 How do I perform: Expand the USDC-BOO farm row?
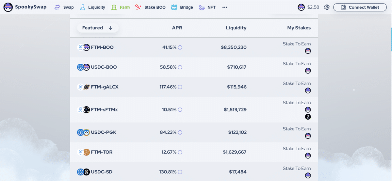point(194,67)
